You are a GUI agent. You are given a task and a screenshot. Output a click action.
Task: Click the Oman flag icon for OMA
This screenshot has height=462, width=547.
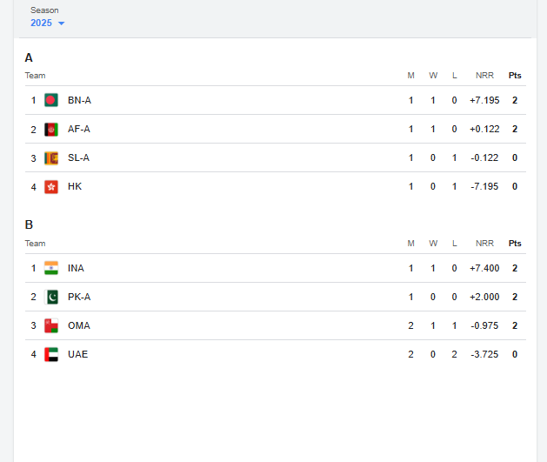pos(51,325)
